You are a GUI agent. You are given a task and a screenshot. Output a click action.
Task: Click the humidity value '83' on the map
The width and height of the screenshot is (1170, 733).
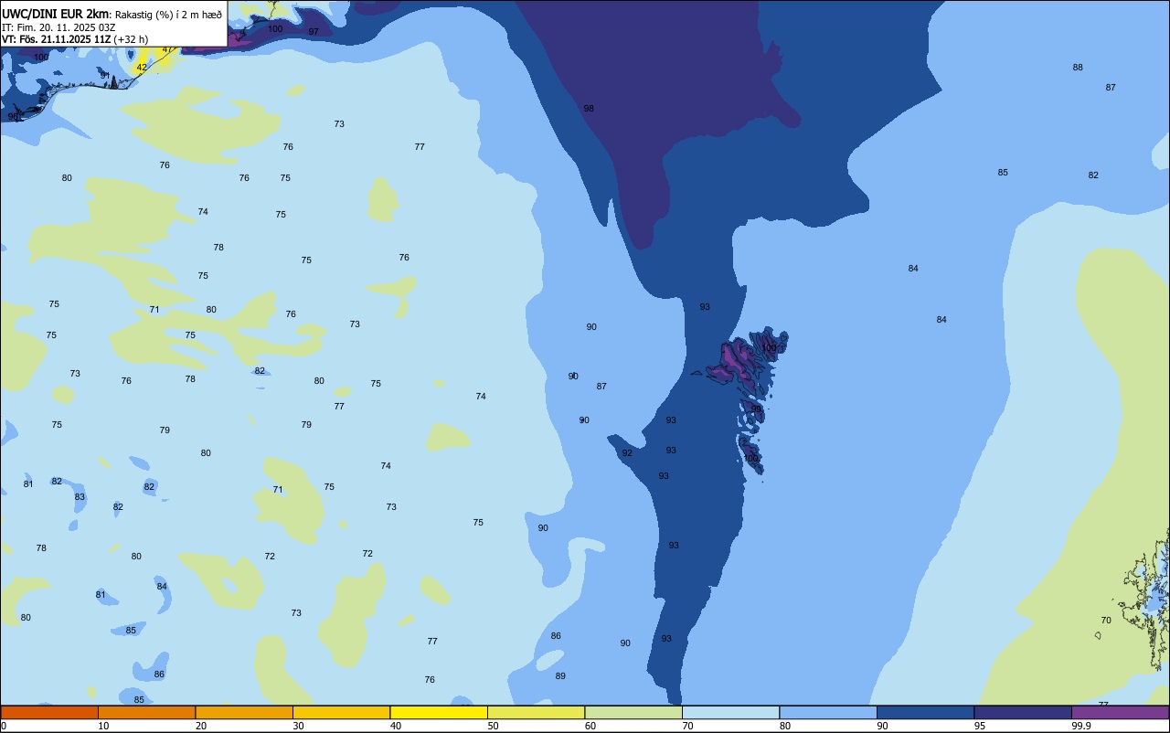coord(80,497)
